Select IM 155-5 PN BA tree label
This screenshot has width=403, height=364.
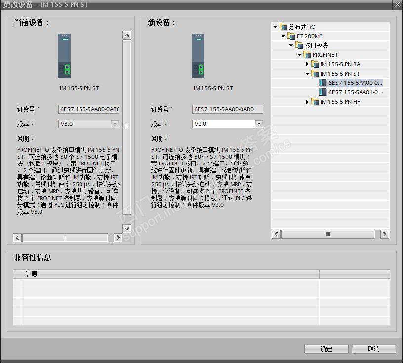point(340,64)
